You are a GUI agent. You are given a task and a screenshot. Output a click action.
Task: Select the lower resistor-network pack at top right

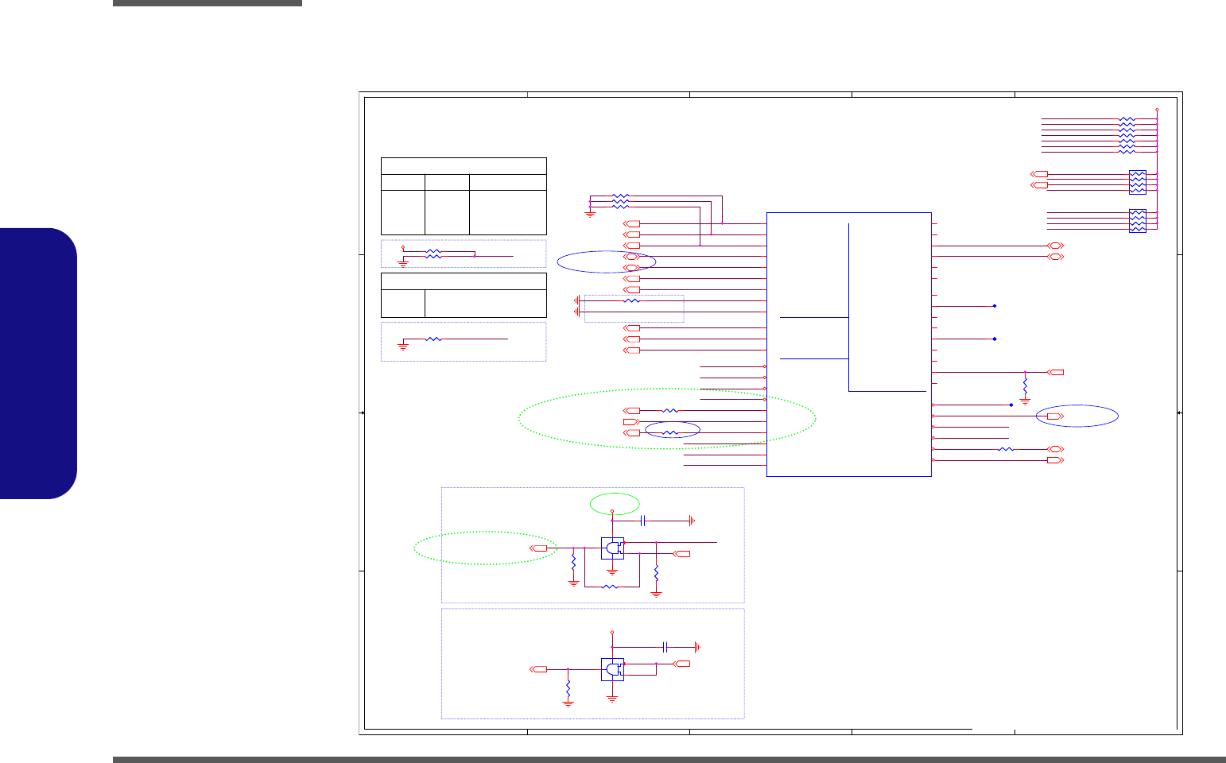tap(1137, 221)
